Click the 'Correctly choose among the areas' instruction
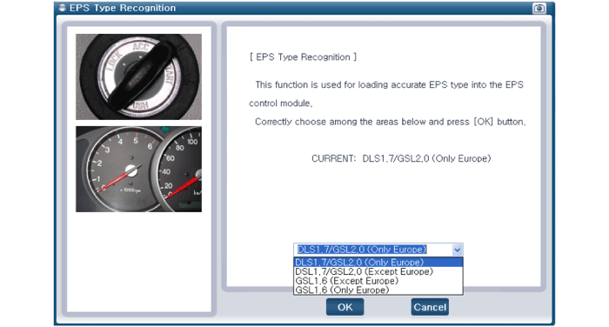 pyautogui.click(x=390, y=122)
